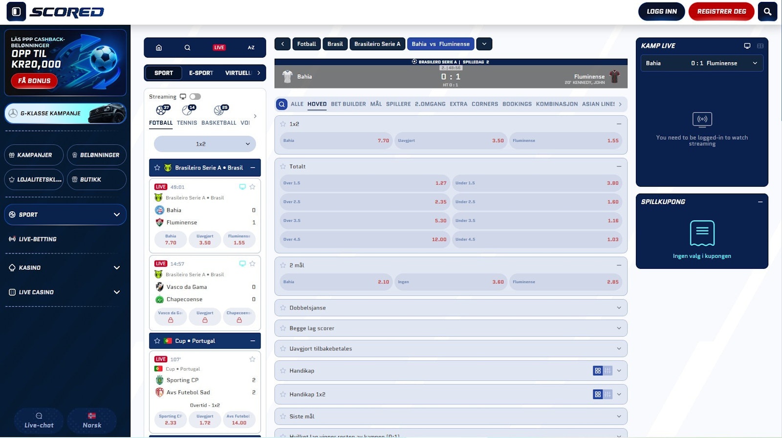Select Under 3.5 at 1.16
782x438 pixels.
[x=537, y=221]
